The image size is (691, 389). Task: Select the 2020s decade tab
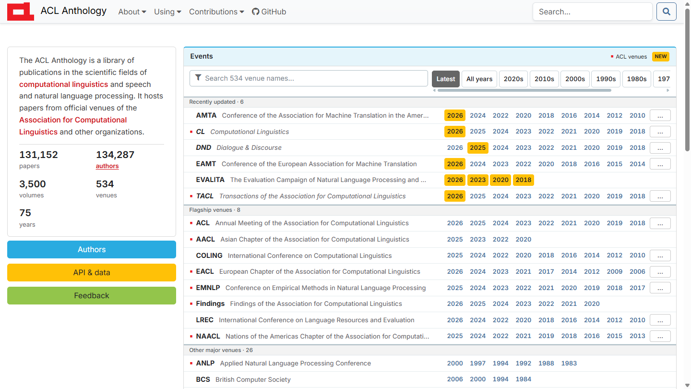(x=513, y=79)
